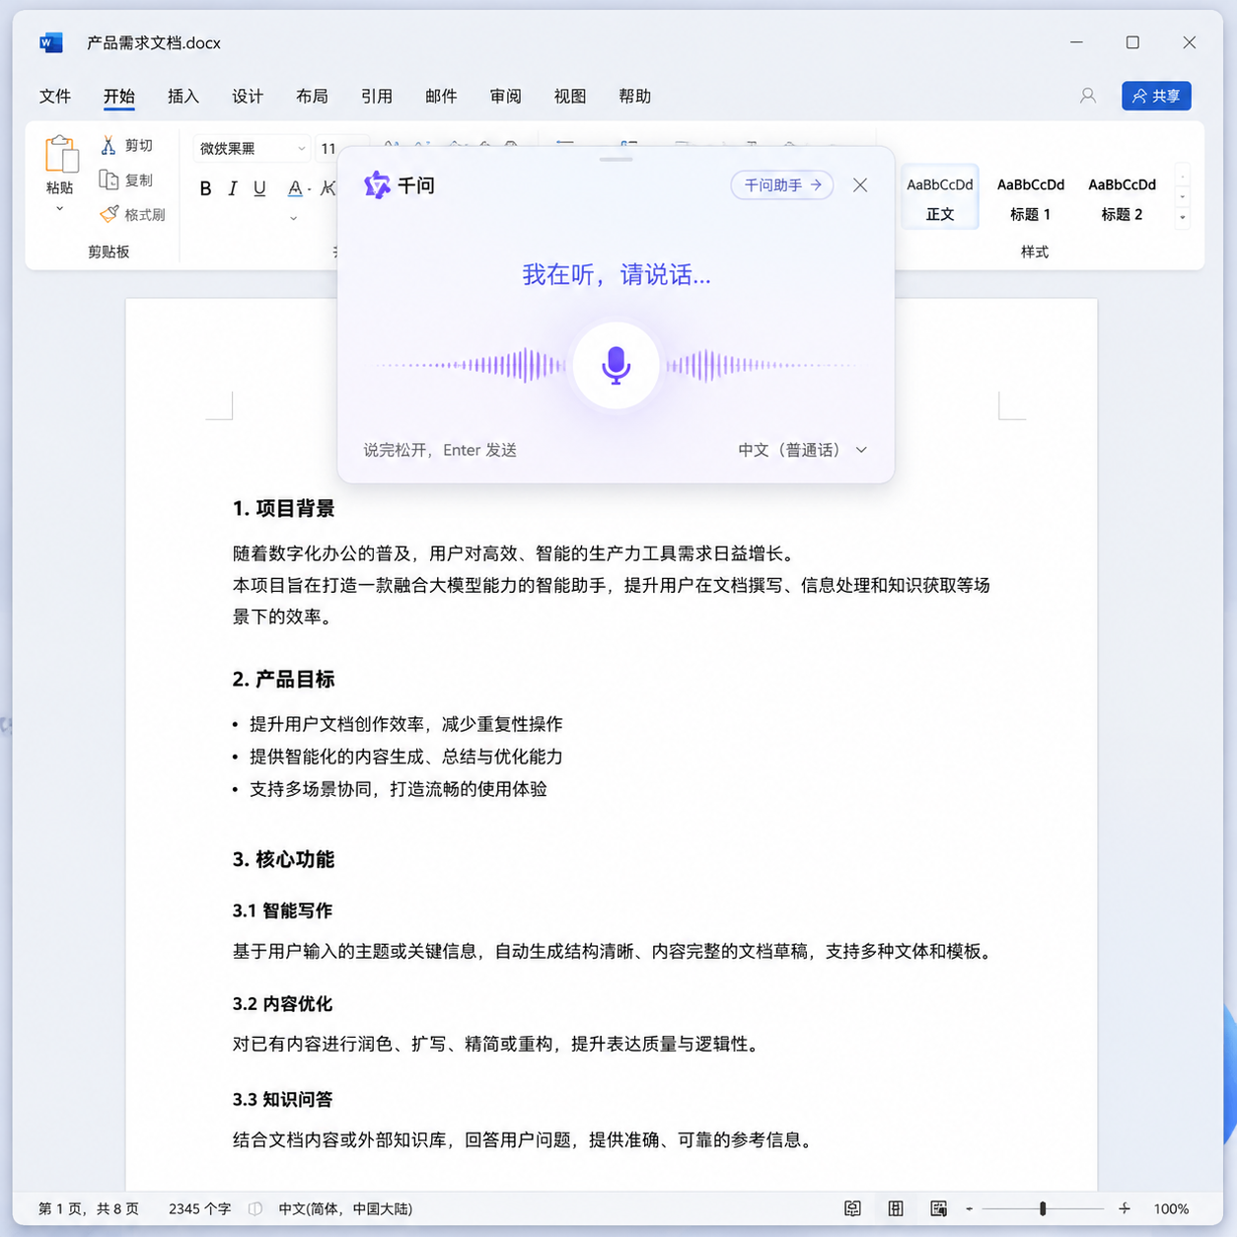Open the 邮件 tab
Screen dimensions: 1237x1237
(441, 96)
